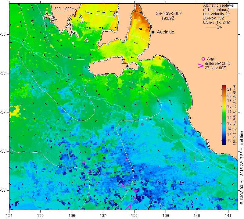Image resolution: width=244 pixels, height=219 pixels.
Task: Click the cyan depth contour legend line
Action: pyautogui.click(x=60, y=12)
